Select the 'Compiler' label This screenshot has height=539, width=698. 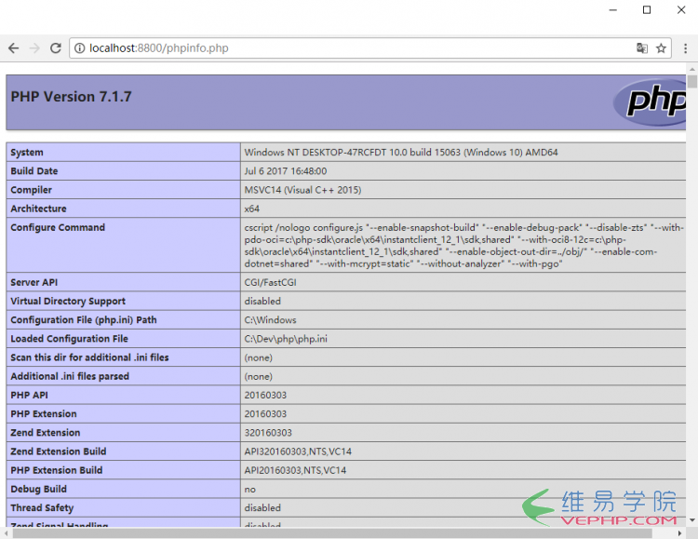[x=31, y=190]
